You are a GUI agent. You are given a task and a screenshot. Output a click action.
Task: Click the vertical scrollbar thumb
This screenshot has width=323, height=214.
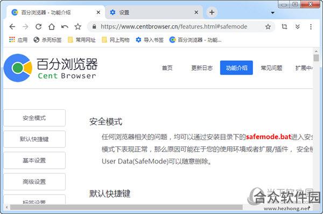pos(316,58)
